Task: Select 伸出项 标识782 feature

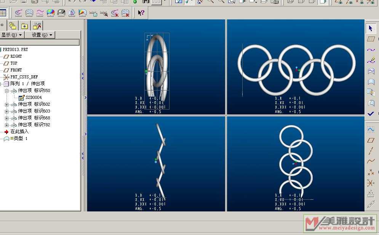Action: tap(34, 125)
